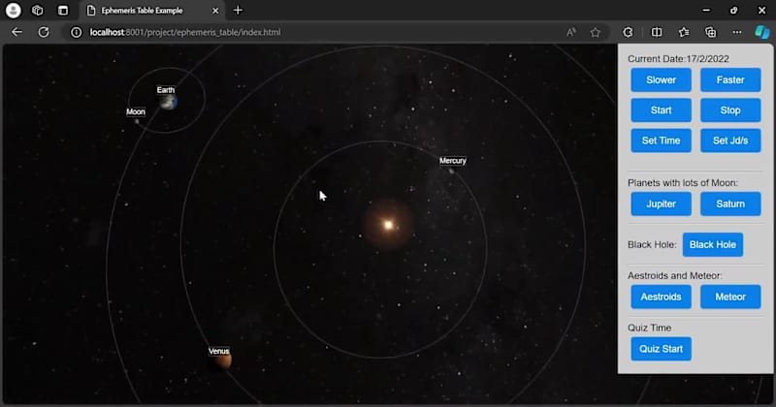The image size is (776, 407).
Task: Click the glowing Sun at center
Action: [389, 226]
